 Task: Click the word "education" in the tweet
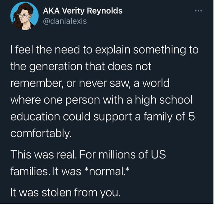click(35, 116)
